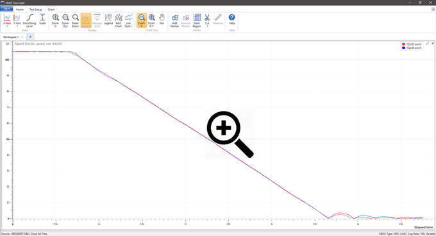The width and height of the screenshot is (436, 236).
Task: Switch to the Home ribbon tab
Action: [x=20, y=10]
